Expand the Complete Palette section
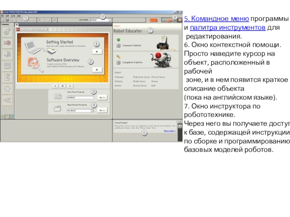The height and width of the screenshot is (217, 290). point(119,63)
